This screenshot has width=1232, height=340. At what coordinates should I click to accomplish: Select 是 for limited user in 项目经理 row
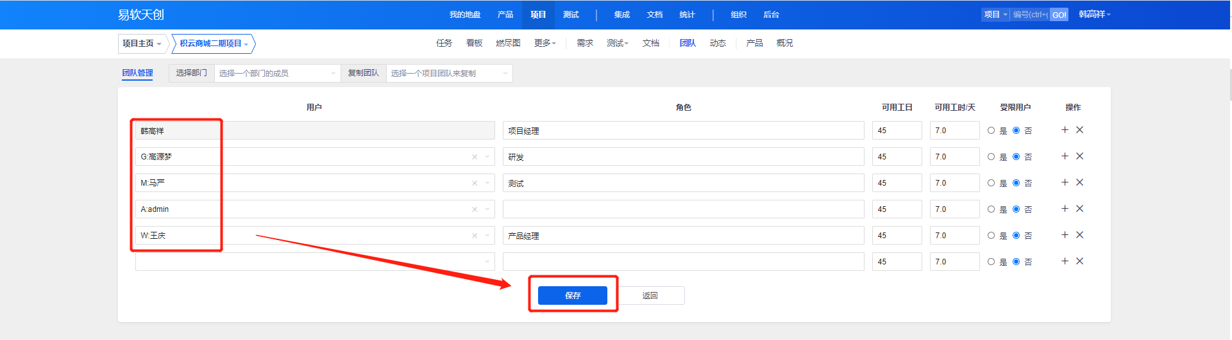(x=992, y=131)
